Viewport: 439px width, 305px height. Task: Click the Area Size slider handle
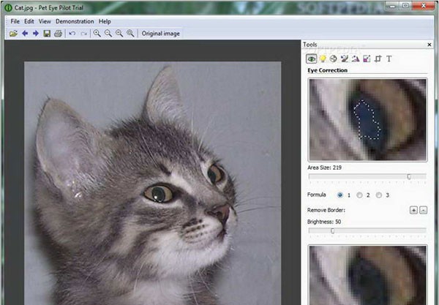[x=409, y=176]
